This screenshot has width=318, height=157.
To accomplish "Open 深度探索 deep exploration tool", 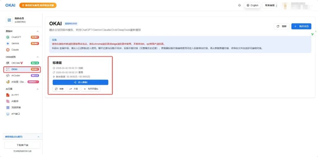I will click(x=22, y=107).
